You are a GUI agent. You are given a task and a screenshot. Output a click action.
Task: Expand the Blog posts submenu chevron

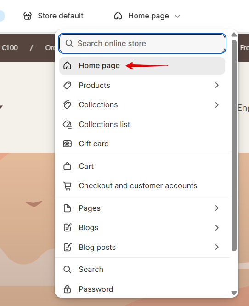click(x=217, y=247)
